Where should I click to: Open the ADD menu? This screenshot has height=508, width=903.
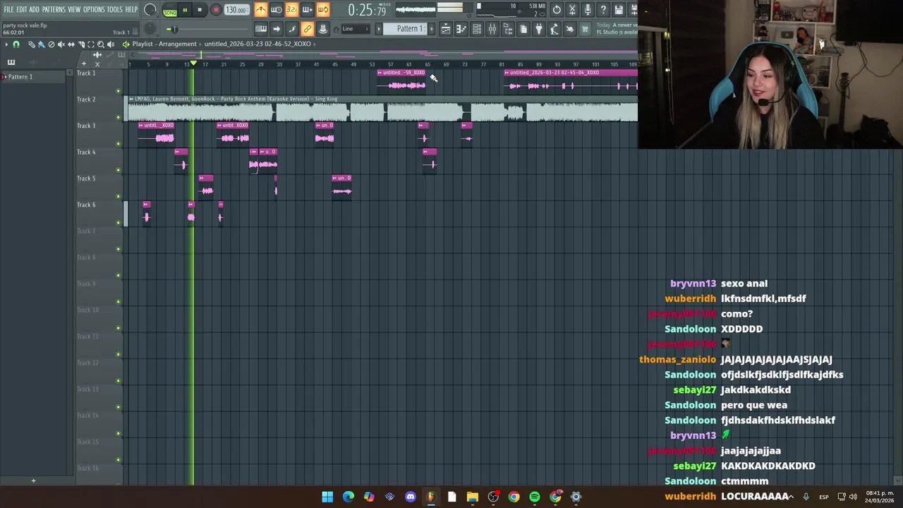click(x=34, y=10)
